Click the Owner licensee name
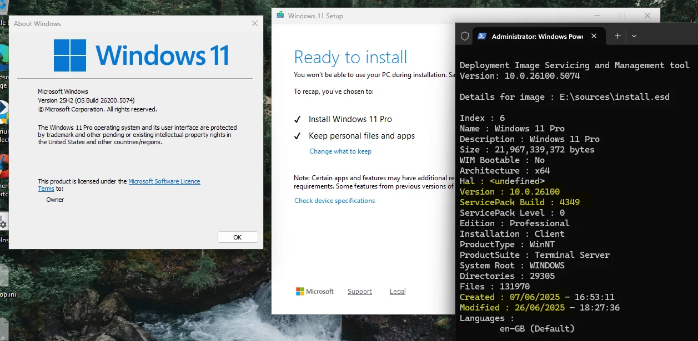 pyautogui.click(x=55, y=200)
